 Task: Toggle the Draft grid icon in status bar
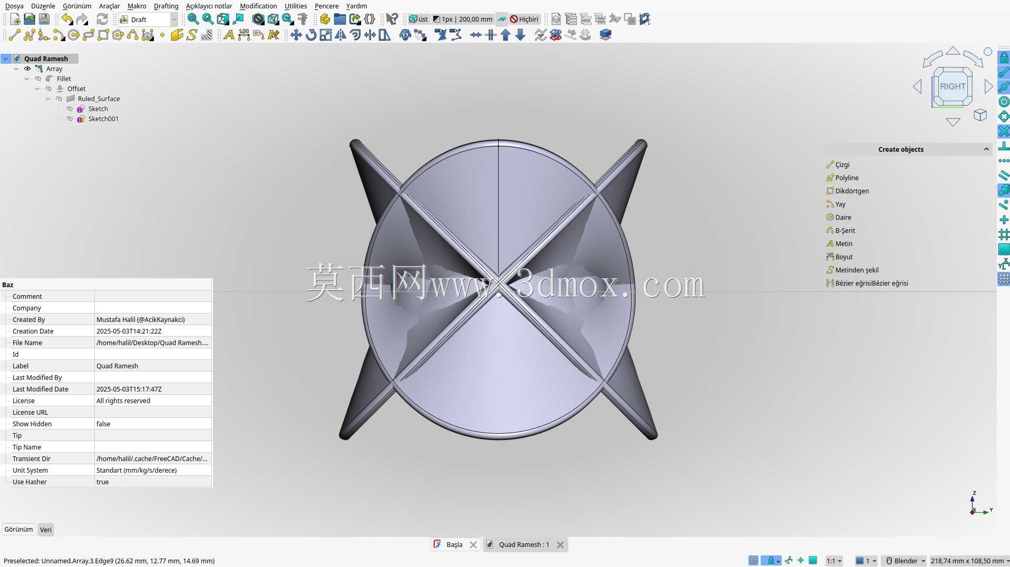(x=753, y=561)
